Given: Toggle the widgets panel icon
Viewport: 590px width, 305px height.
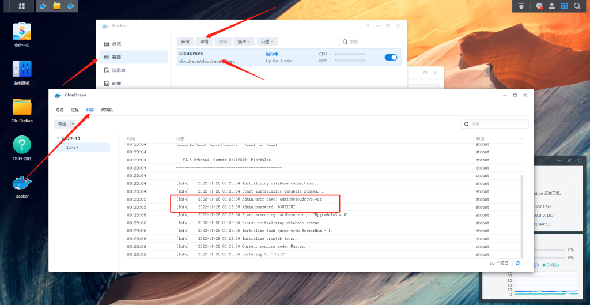Looking at the screenshot, I should 564,6.
